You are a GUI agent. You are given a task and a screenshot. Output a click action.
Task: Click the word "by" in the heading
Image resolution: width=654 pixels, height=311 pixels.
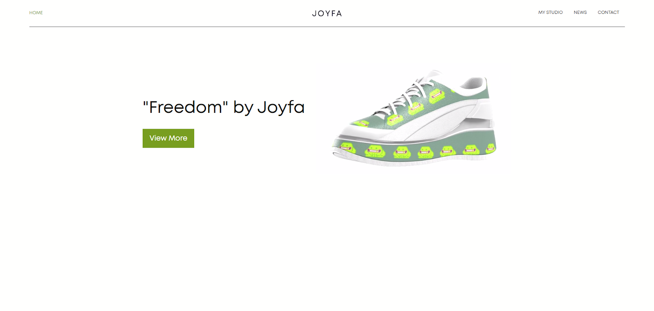[x=243, y=108]
